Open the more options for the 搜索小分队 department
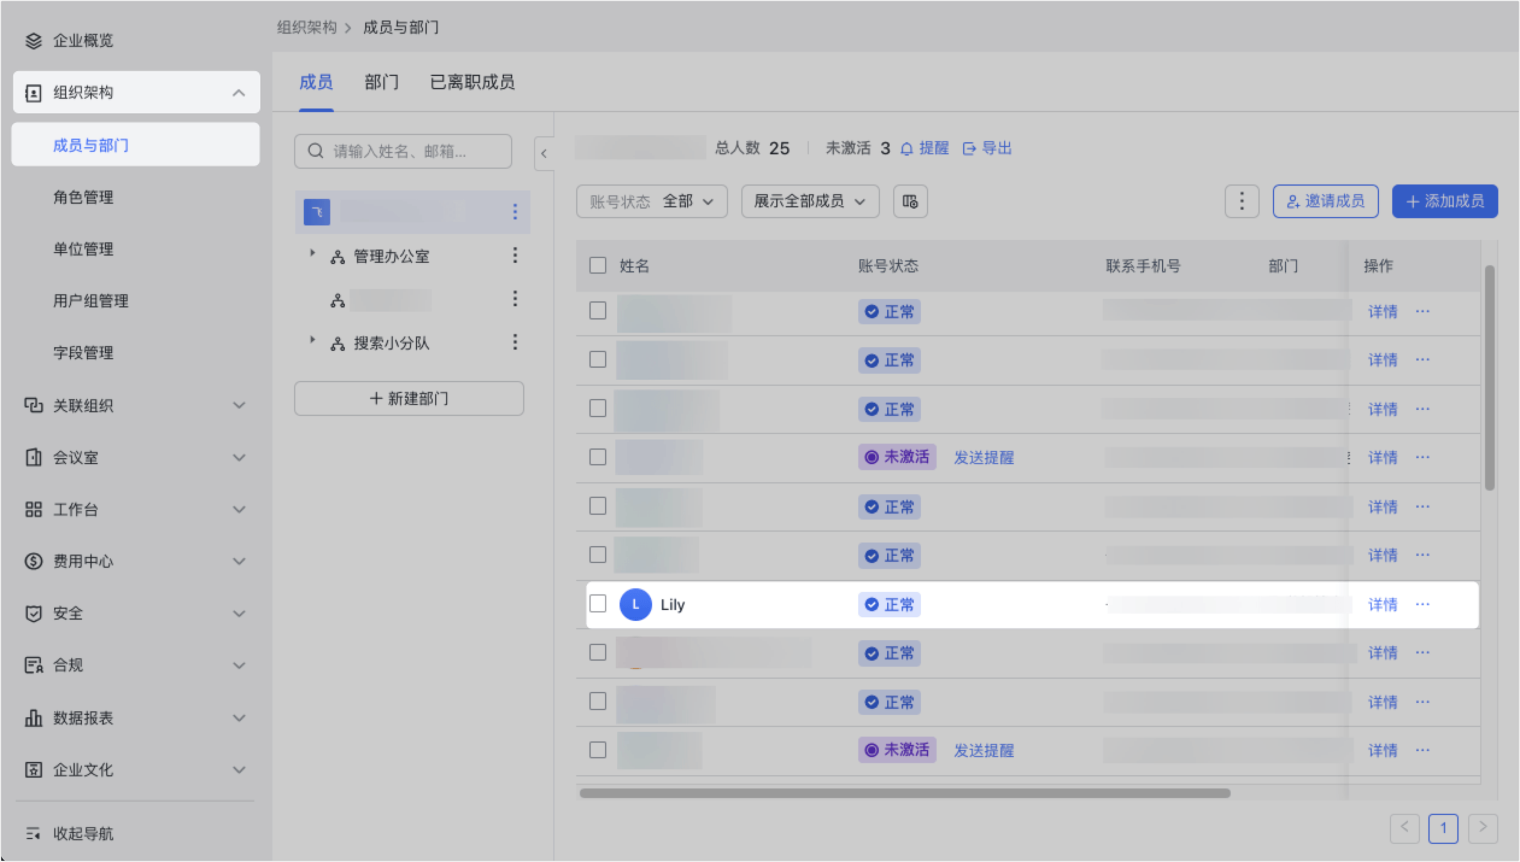The image size is (1520, 862). pyautogui.click(x=515, y=342)
